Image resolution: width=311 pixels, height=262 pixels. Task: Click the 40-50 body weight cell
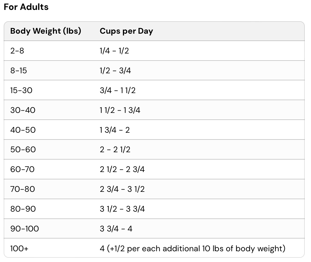coord(23,130)
